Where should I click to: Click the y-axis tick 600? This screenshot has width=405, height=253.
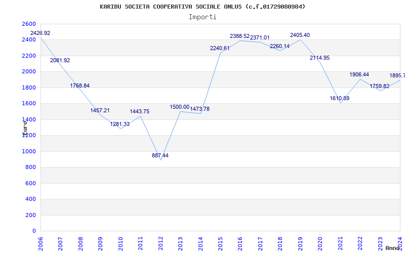pyautogui.click(x=31, y=183)
